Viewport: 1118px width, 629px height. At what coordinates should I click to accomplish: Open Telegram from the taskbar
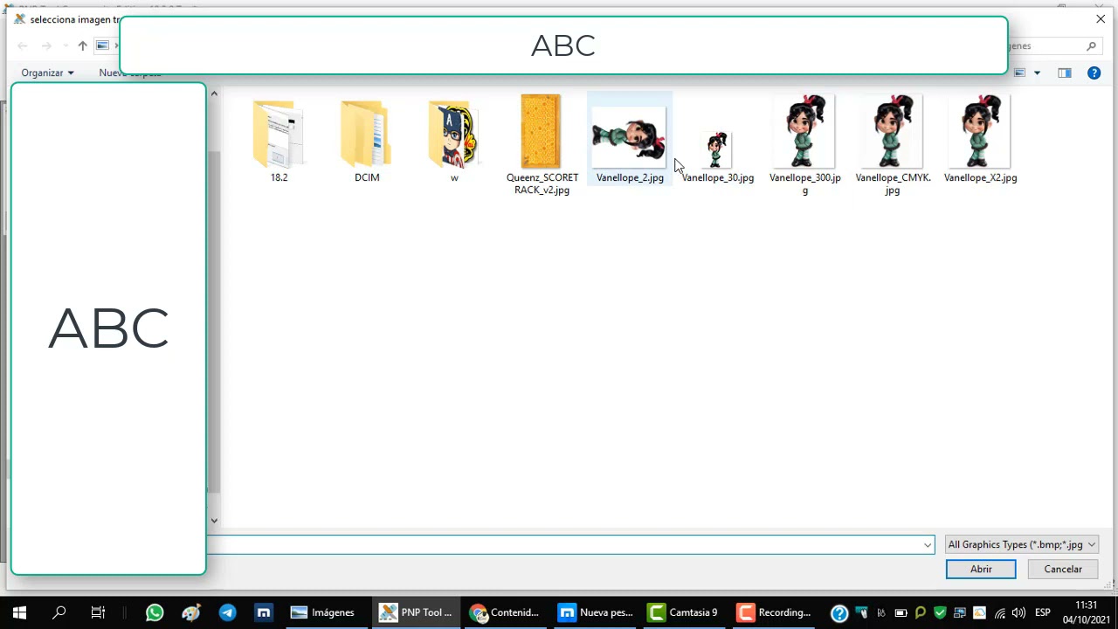227,612
